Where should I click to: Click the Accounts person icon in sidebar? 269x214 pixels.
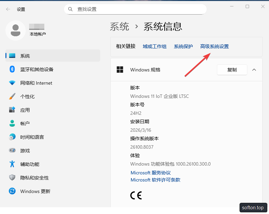[12, 123]
